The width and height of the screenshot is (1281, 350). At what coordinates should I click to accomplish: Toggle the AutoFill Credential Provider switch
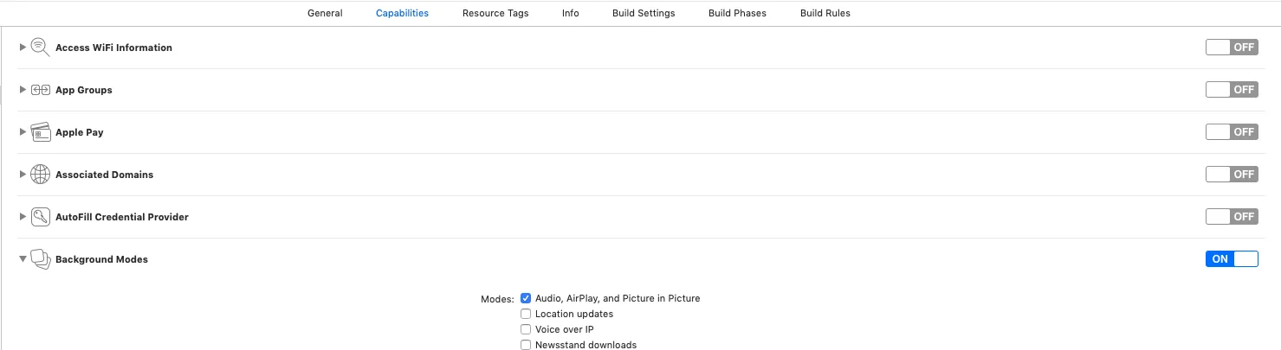tap(1231, 217)
